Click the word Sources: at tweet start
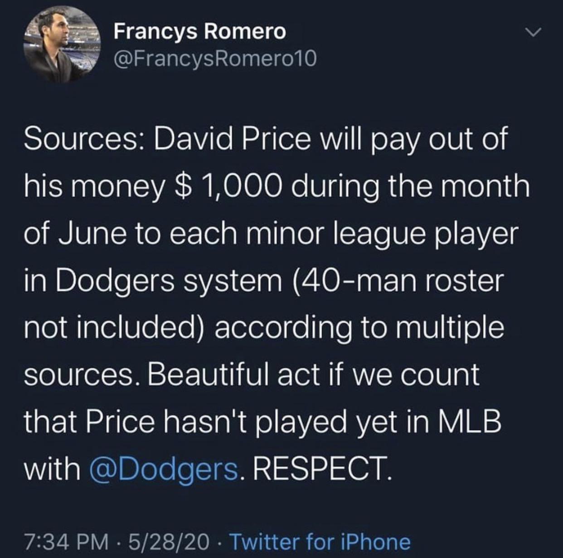The width and height of the screenshot is (563, 558). (84, 139)
